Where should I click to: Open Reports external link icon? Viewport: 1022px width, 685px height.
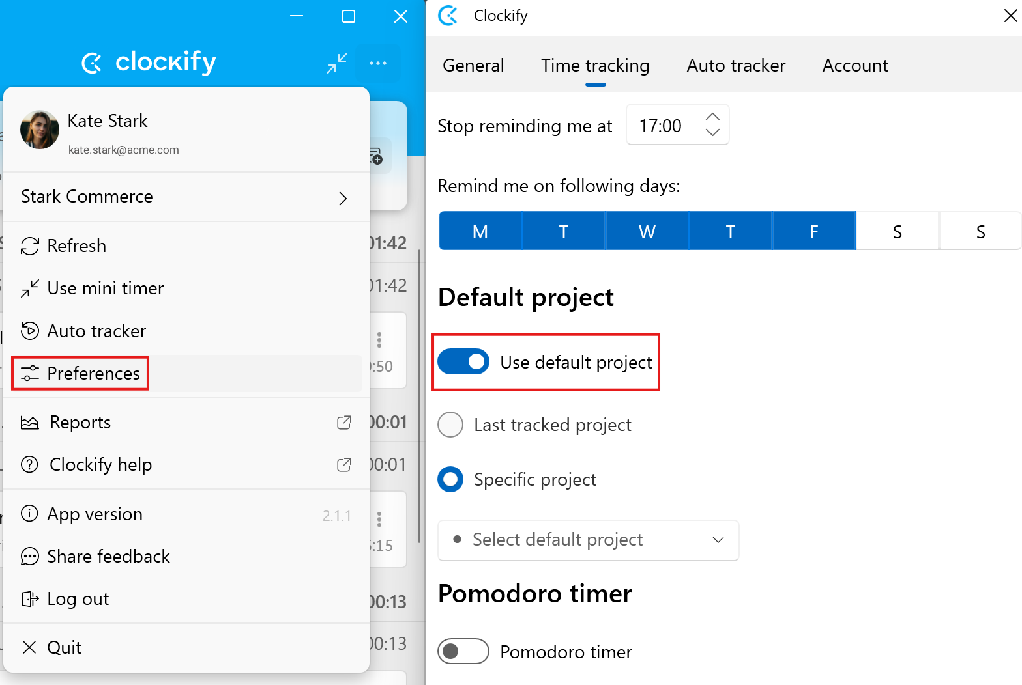point(344,423)
